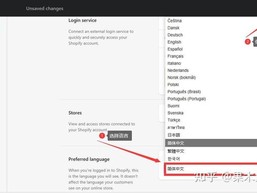Click the "Connect an external login service" description

(x=101, y=37)
